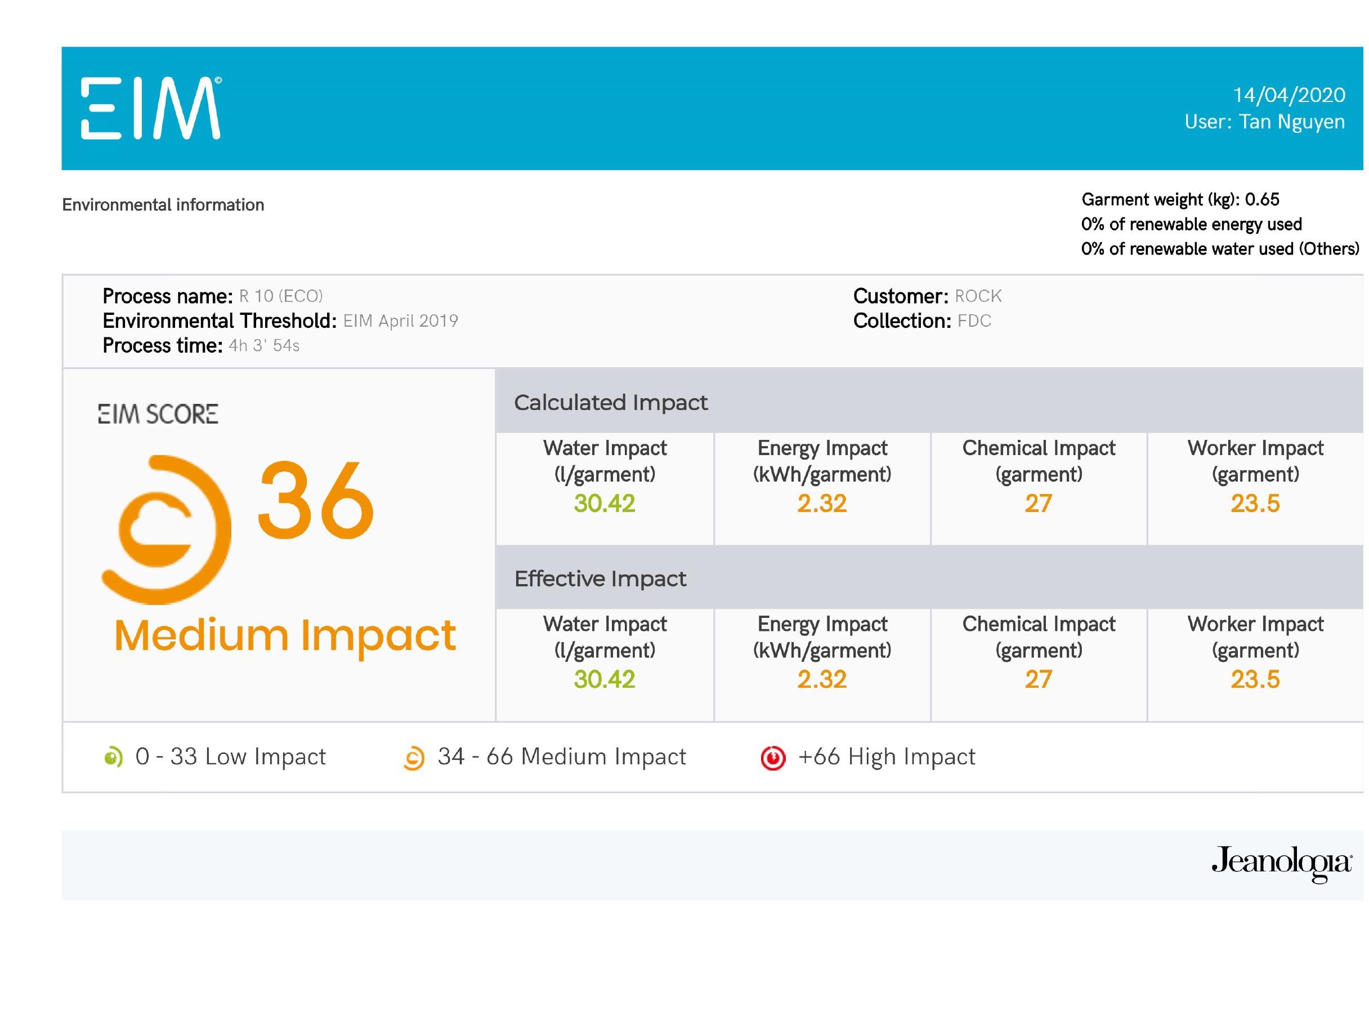Click the Jeanologia logo in the footer
This screenshot has width=1369, height=1015.
[x=1282, y=864]
